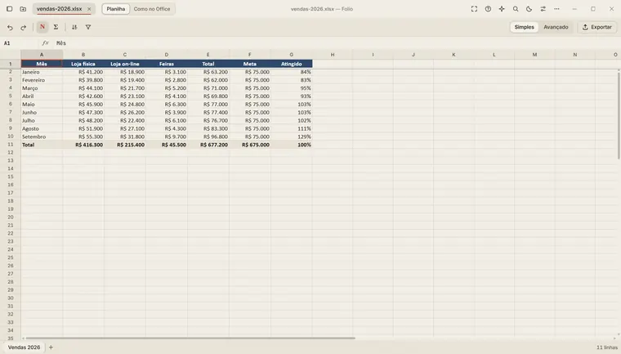
Task: Click the sort icon
Action: pyautogui.click(x=74, y=27)
